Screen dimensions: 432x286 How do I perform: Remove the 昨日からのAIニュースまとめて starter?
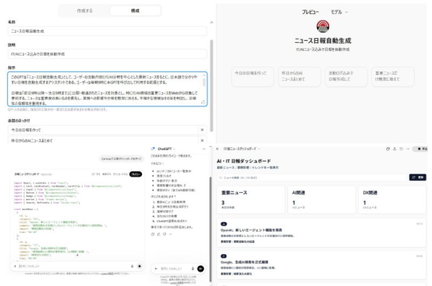(x=202, y=140)
